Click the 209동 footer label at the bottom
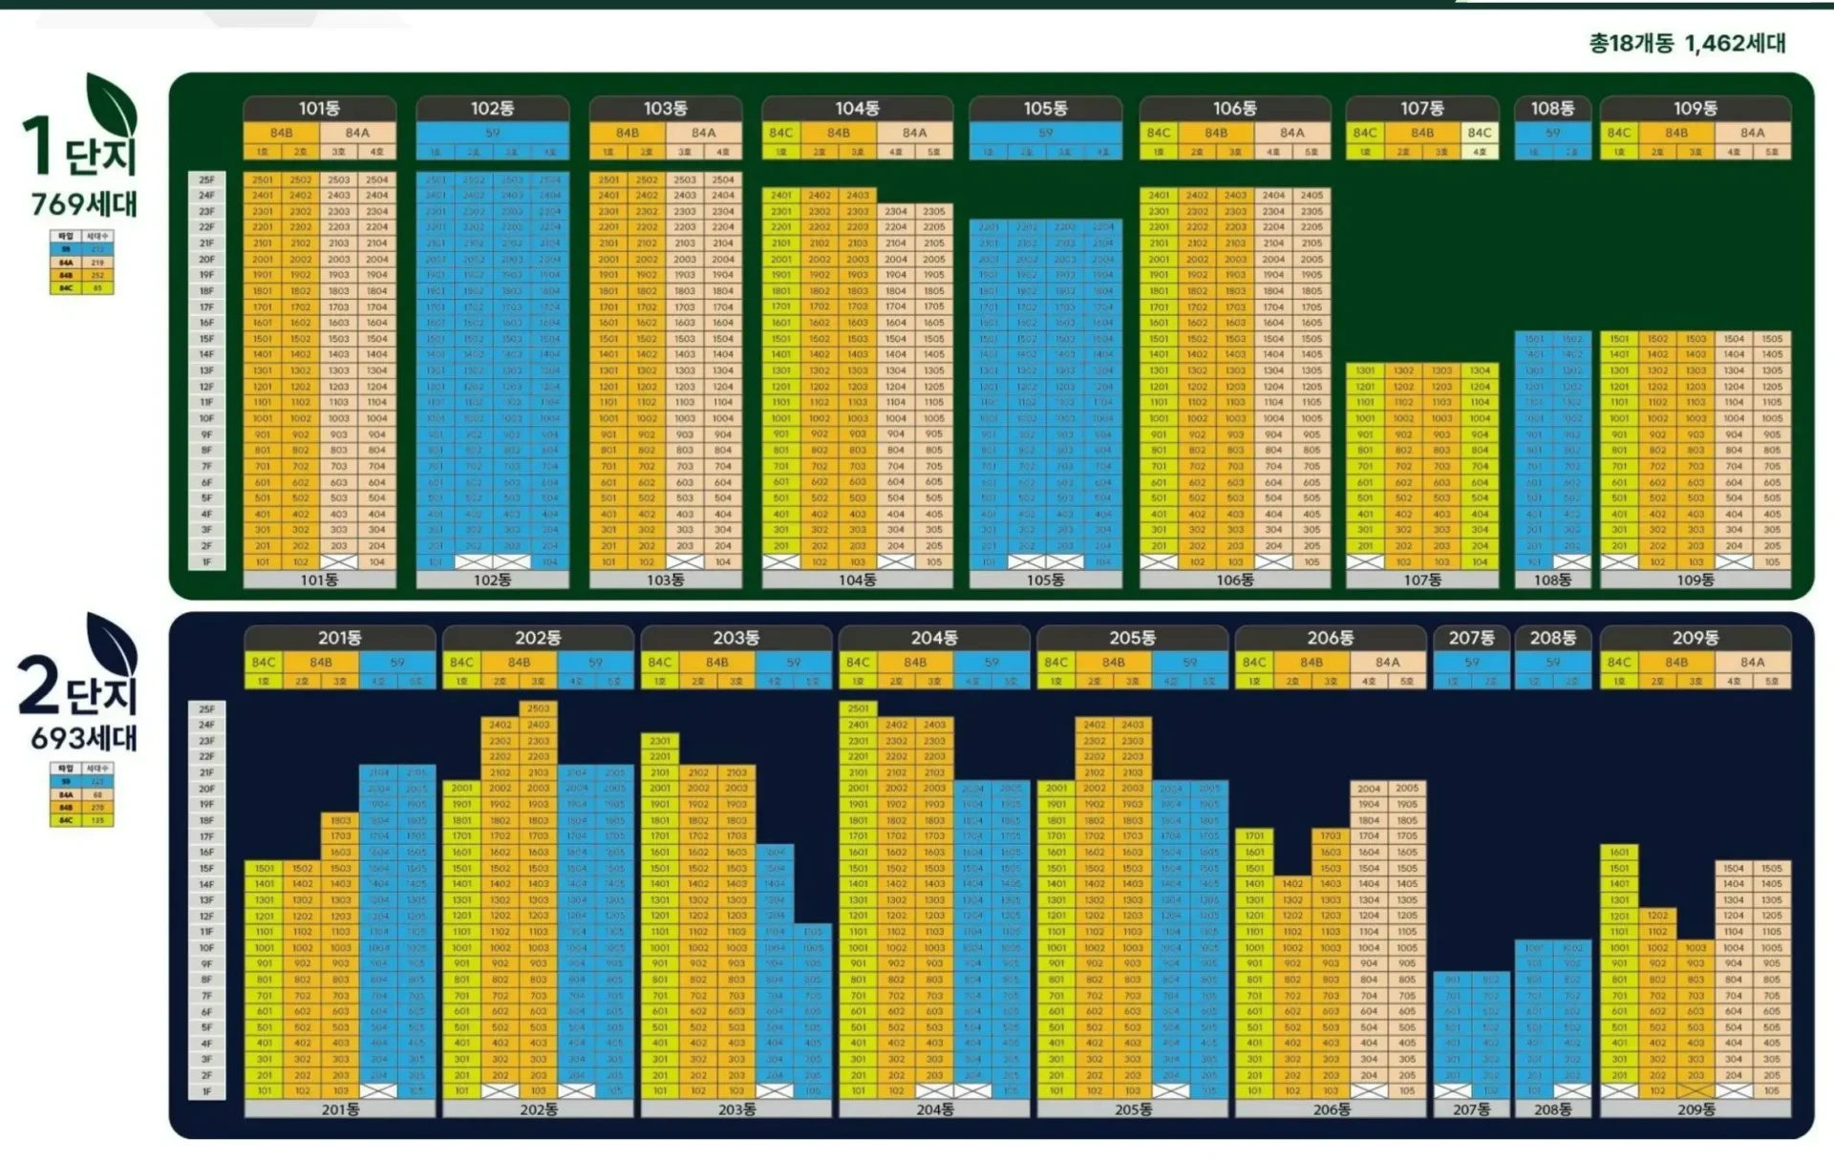The image size is (1834, 1161). (1695, 1109)
